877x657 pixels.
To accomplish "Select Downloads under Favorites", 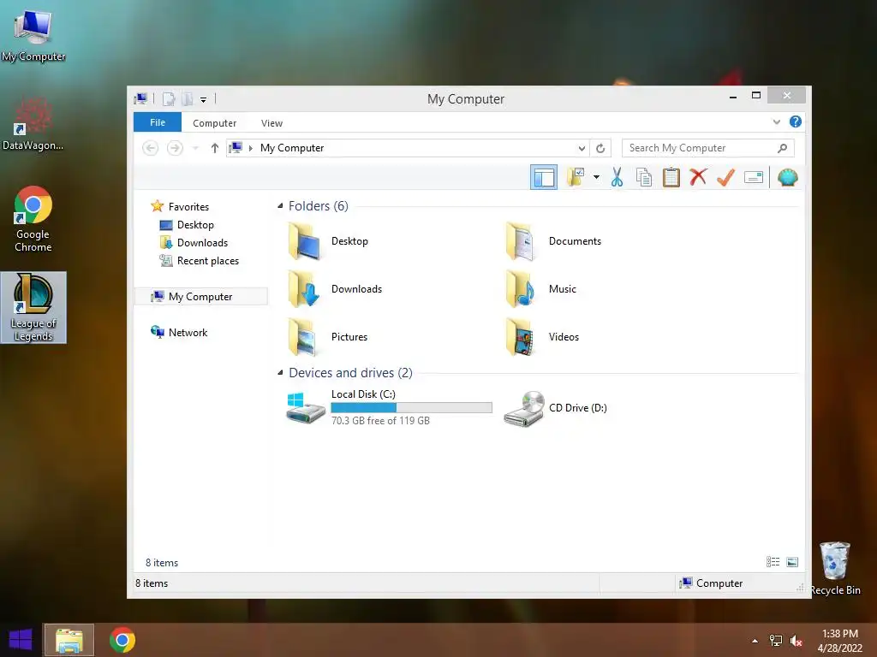I will [x=194, y=242].
